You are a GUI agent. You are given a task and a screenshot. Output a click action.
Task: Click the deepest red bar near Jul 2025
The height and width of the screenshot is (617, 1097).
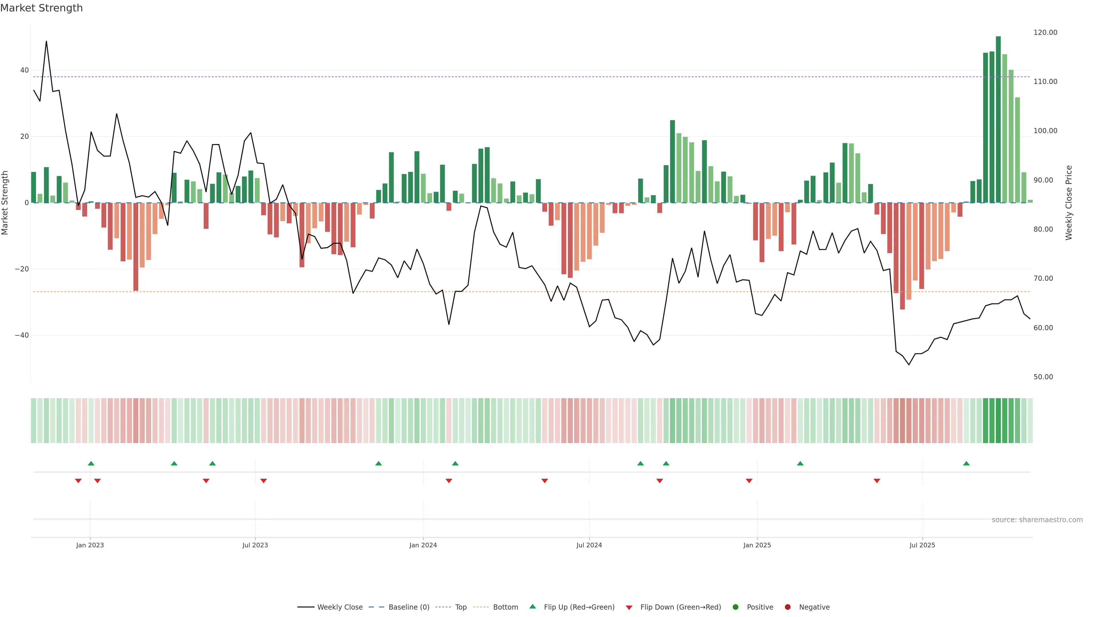pos(902,255)
